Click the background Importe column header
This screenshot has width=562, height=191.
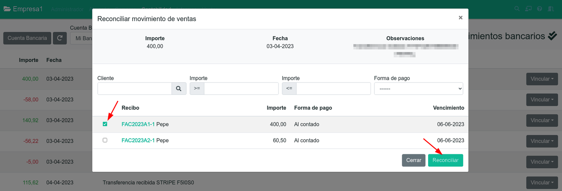(x=28, y=60)
